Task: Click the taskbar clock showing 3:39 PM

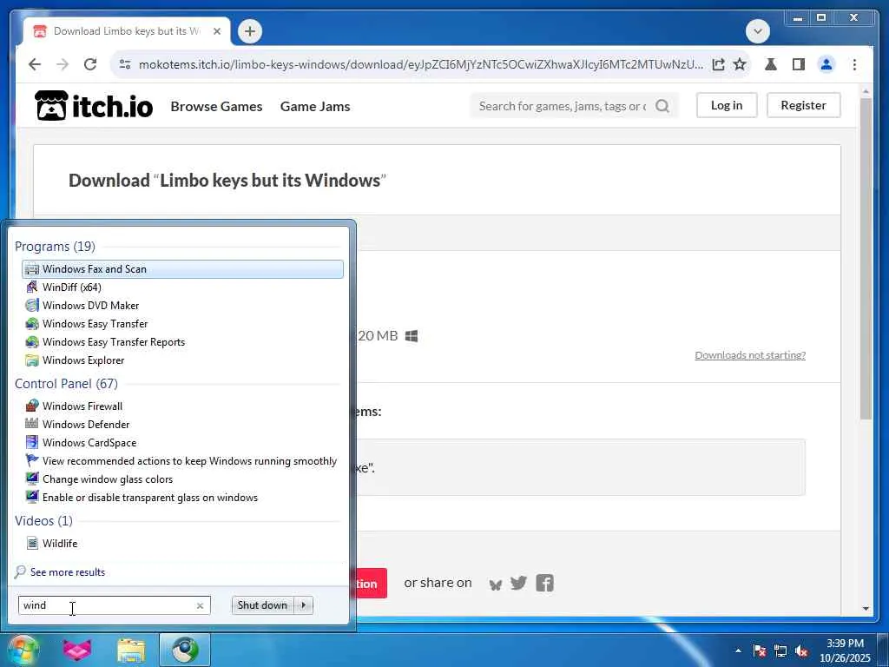Action: click(845, 650)
